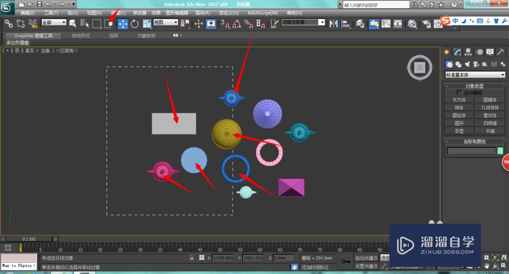Select the Move tool in the main toolbar
The height and width of the screenshot is (274, 509).
pos(123,23)
